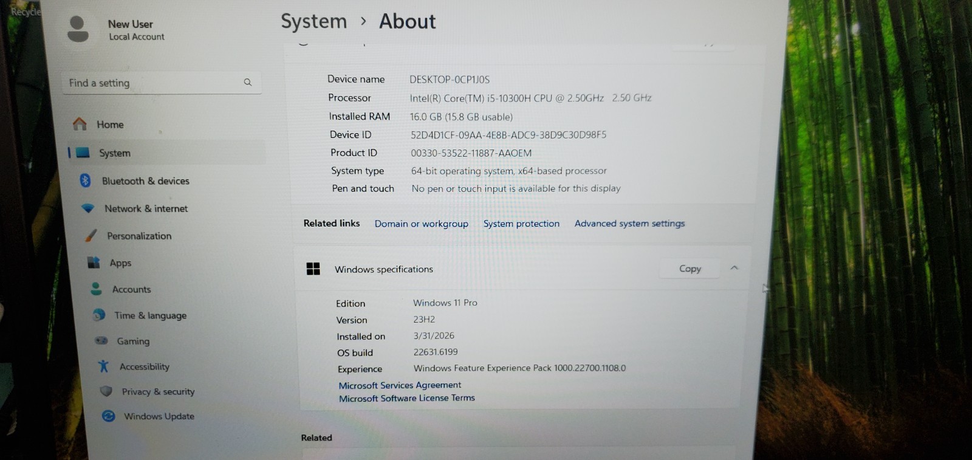Open Privacy & security label
Image resolution: width=972 pixels, height=460 pixels.
click(x=159, y=392)
